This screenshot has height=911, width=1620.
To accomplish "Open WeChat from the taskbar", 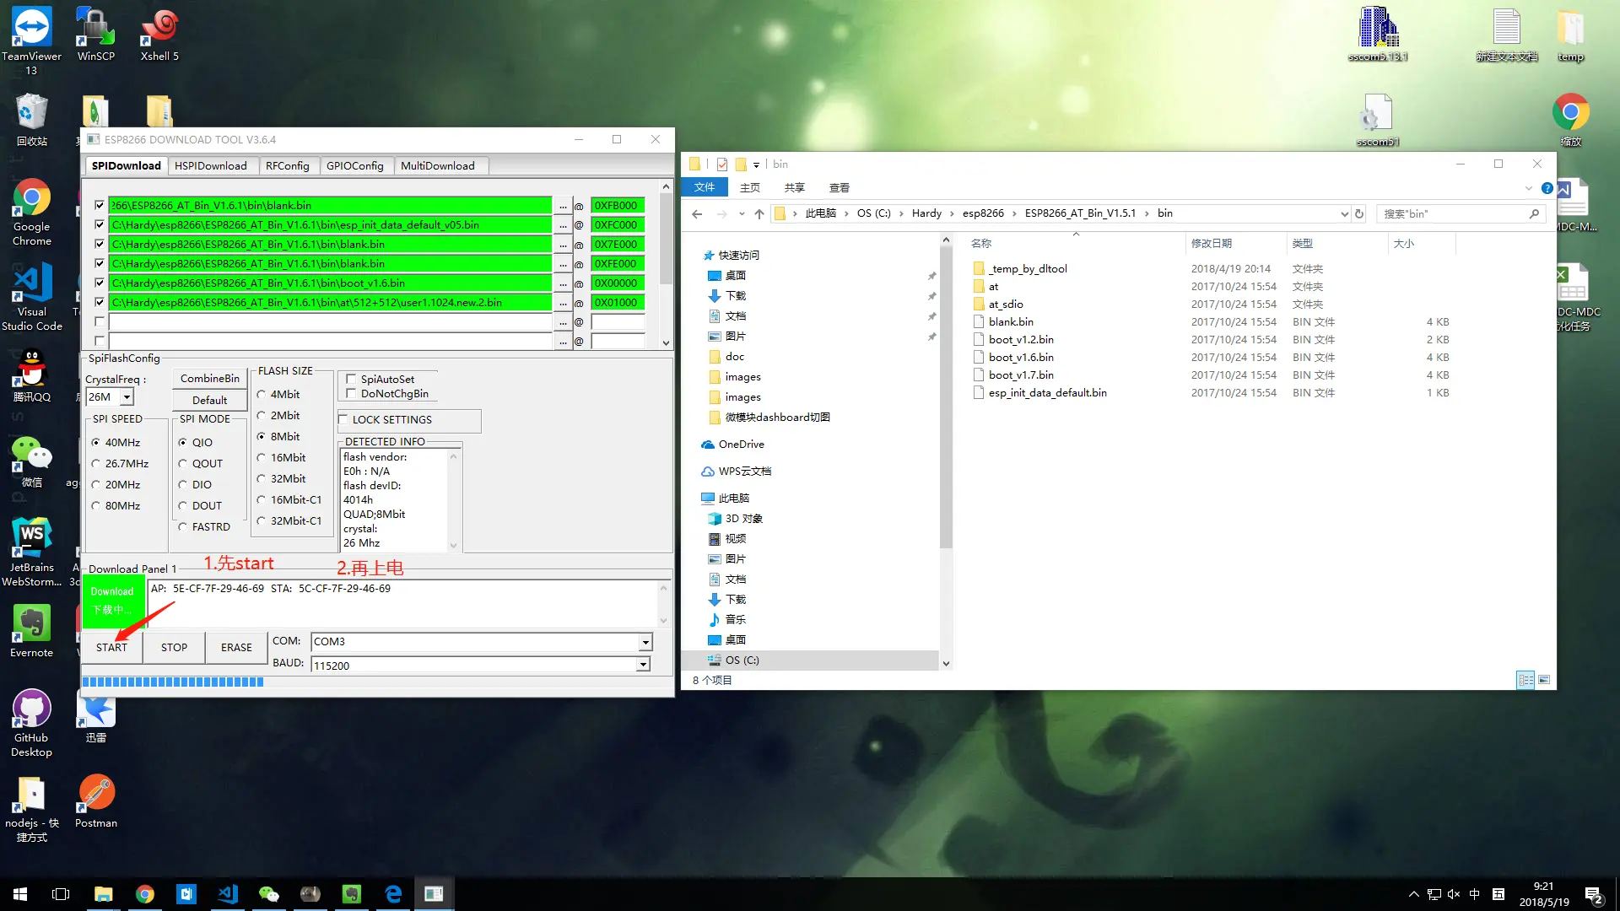I will 269,894.
